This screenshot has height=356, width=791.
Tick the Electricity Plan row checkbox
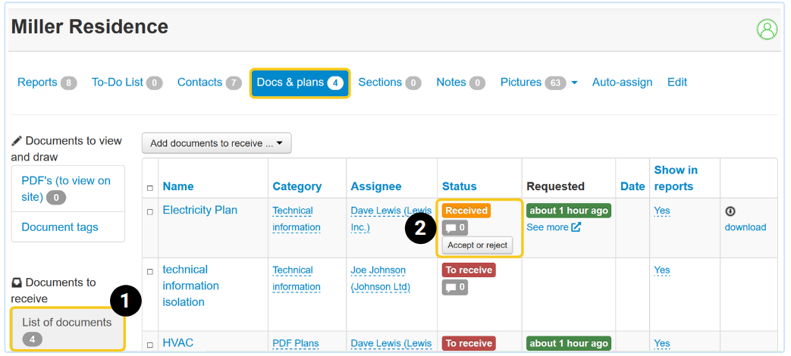point(150,211)
